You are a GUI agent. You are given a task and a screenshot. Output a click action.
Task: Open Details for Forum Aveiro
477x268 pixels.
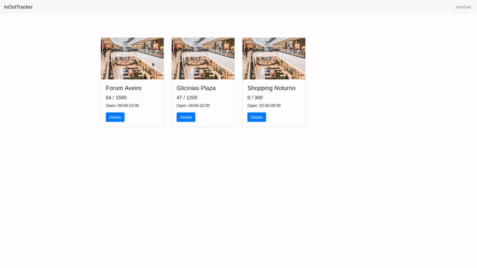[x=115, y=117]
